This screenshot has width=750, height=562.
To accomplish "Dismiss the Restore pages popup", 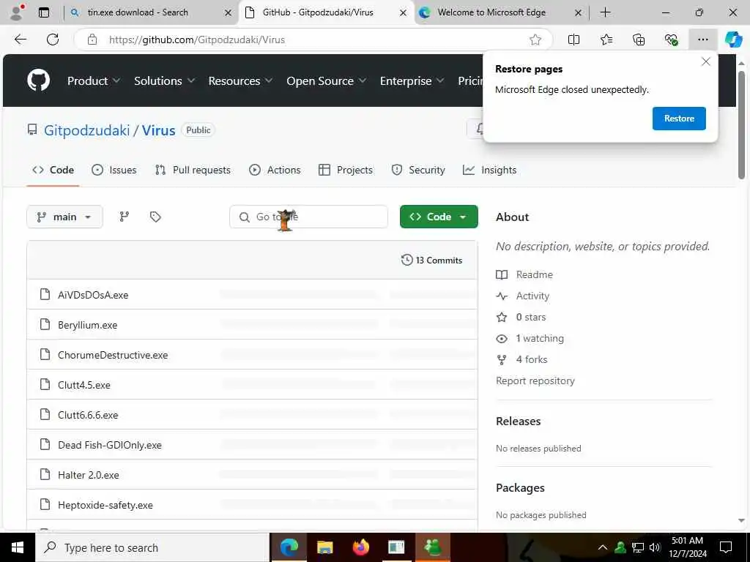I will pos(705,61).
